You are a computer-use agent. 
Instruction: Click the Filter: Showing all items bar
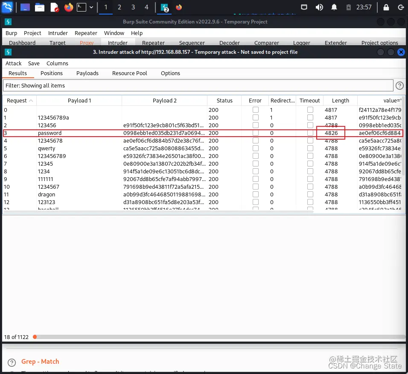198,86
